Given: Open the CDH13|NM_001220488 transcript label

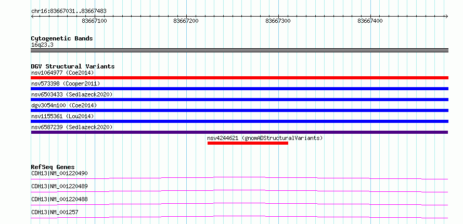Looking at the screenshot, I should 59,199.
